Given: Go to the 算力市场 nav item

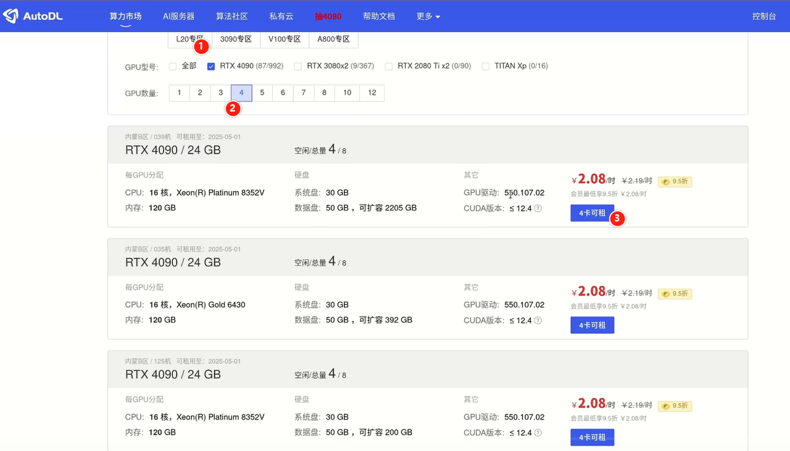Looking at the screenshot, I should 125,16.
